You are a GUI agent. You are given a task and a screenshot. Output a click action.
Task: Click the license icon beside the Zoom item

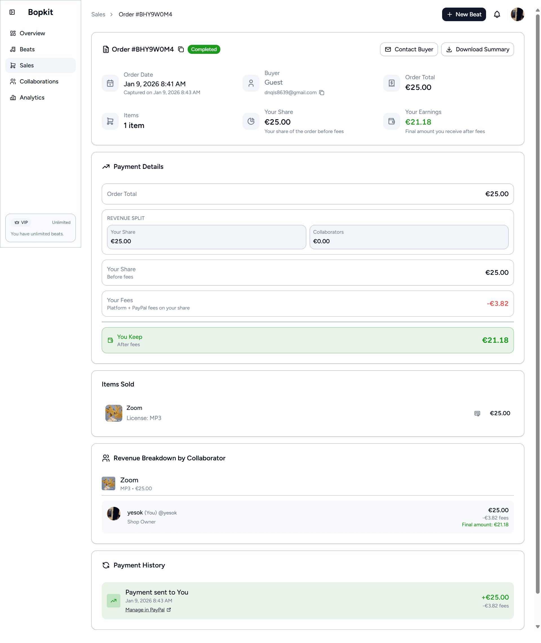click(x=477, y=413)
